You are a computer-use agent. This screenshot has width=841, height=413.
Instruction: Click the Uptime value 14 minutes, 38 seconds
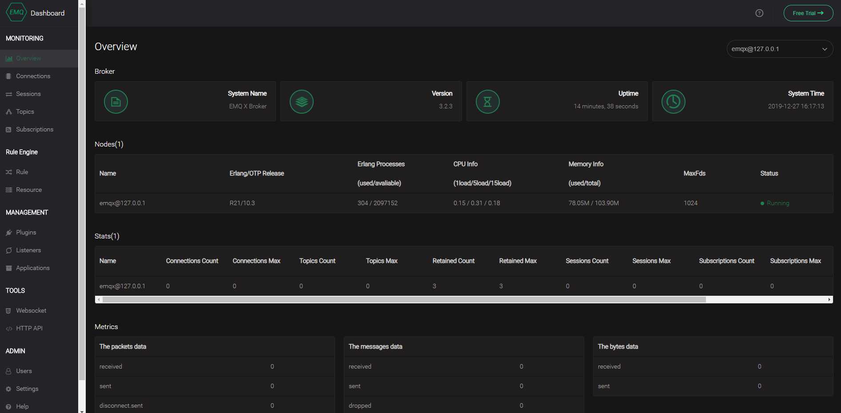606,107
